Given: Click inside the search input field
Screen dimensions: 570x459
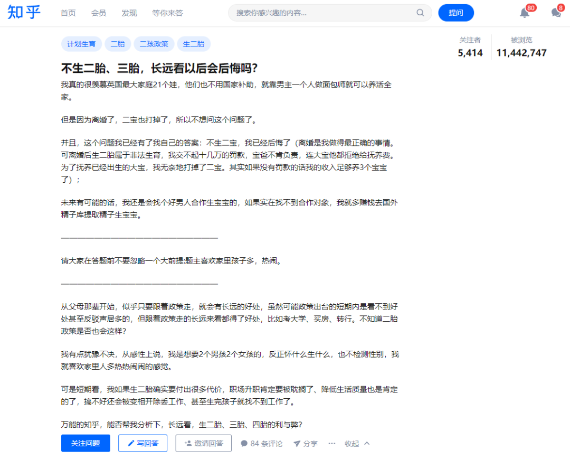Looking at the screenshot, I should [x=317, y=13].
